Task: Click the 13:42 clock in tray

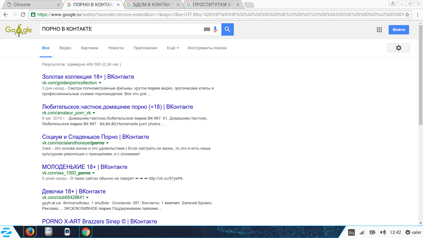Action: [395, 232]
